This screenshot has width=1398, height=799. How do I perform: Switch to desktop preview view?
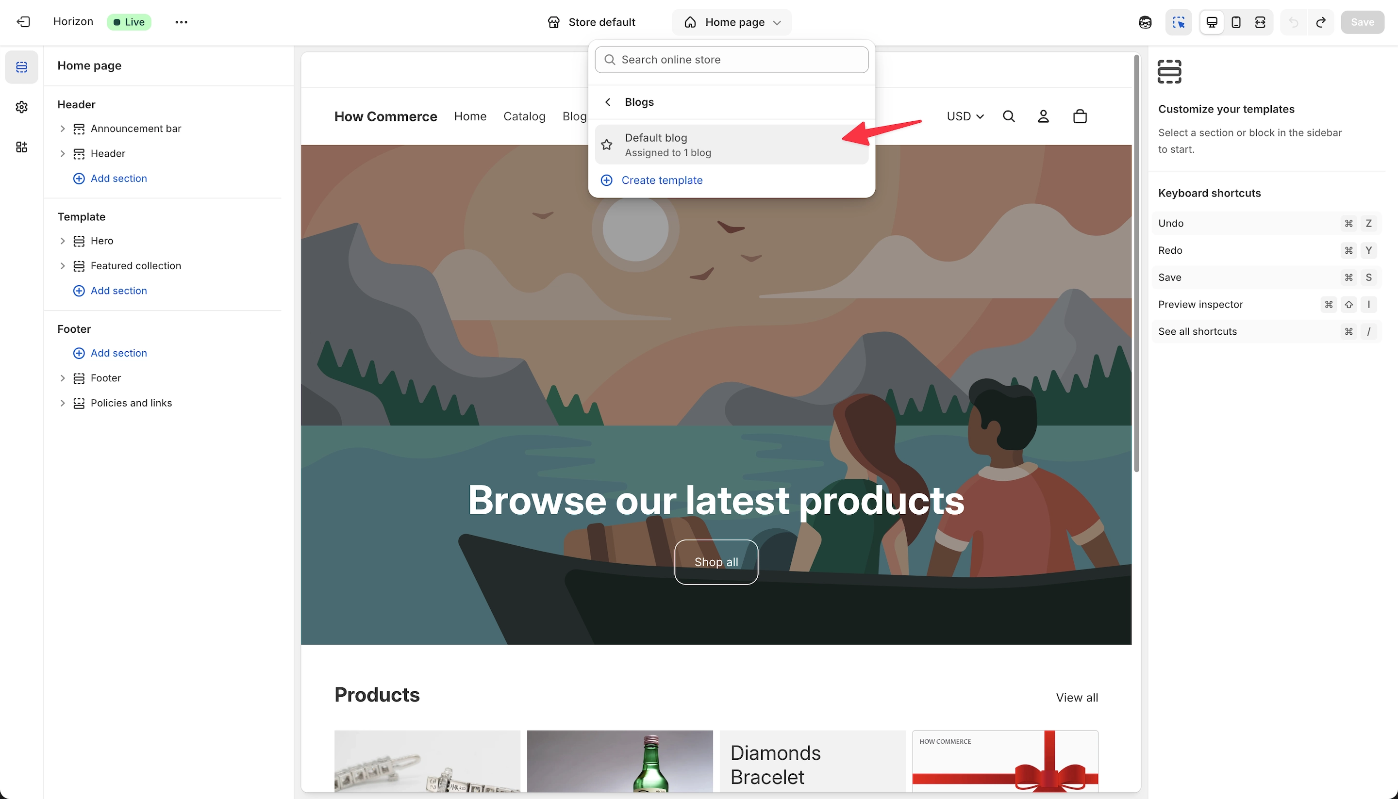(x=1212, y=22)
